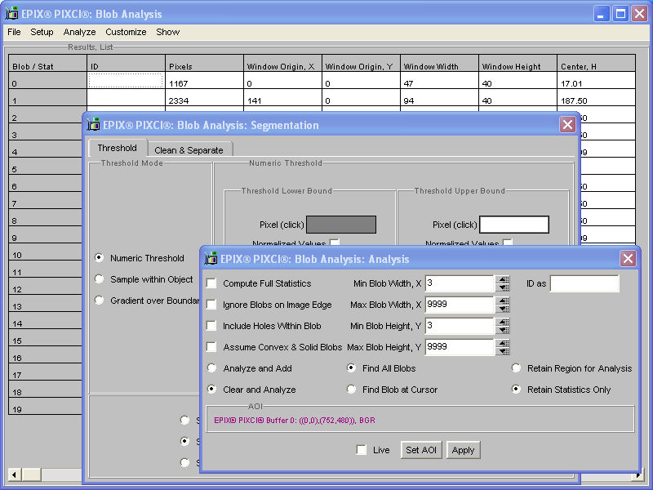Select Find Blob at Cursor option
The height and width of the screenshot is (490, 653).
351,390
